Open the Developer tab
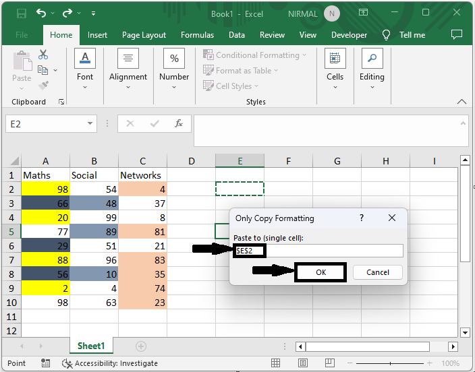 pyautogui.click(x=349, y=35)
